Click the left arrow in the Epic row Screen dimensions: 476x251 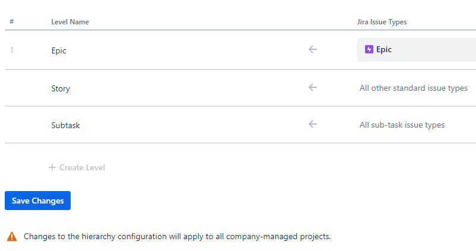313,49
